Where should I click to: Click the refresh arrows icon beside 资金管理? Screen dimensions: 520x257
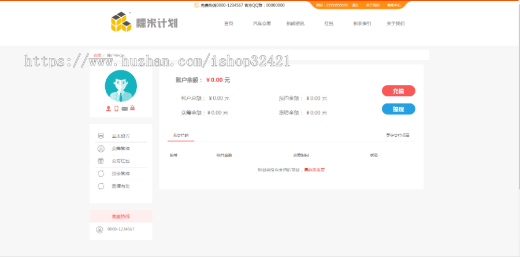(x=101, y=173)
